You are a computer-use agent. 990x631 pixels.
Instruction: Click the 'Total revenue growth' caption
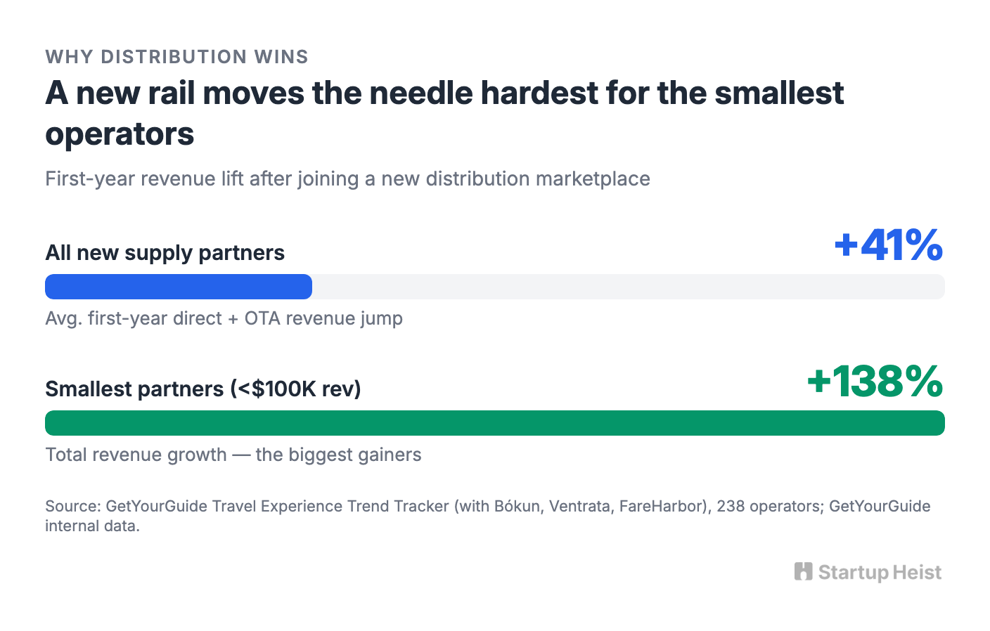(x=233, y=455)
